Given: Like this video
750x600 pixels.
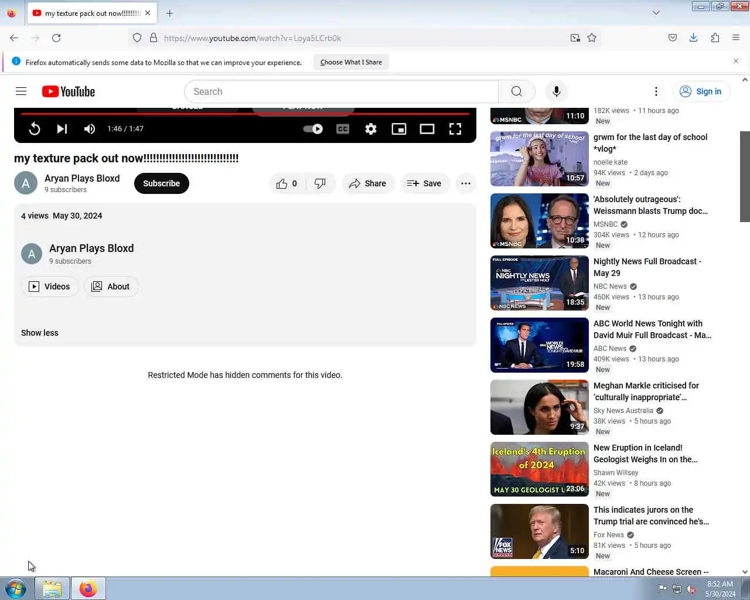Looking at the screenshot, I should tap(287, 183).
